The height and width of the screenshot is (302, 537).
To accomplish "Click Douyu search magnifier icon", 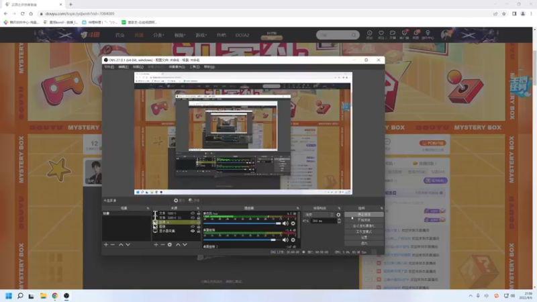I will click(x=354, y=35).
